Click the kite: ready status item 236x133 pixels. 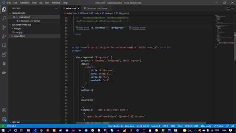click(x=206, y=126)
